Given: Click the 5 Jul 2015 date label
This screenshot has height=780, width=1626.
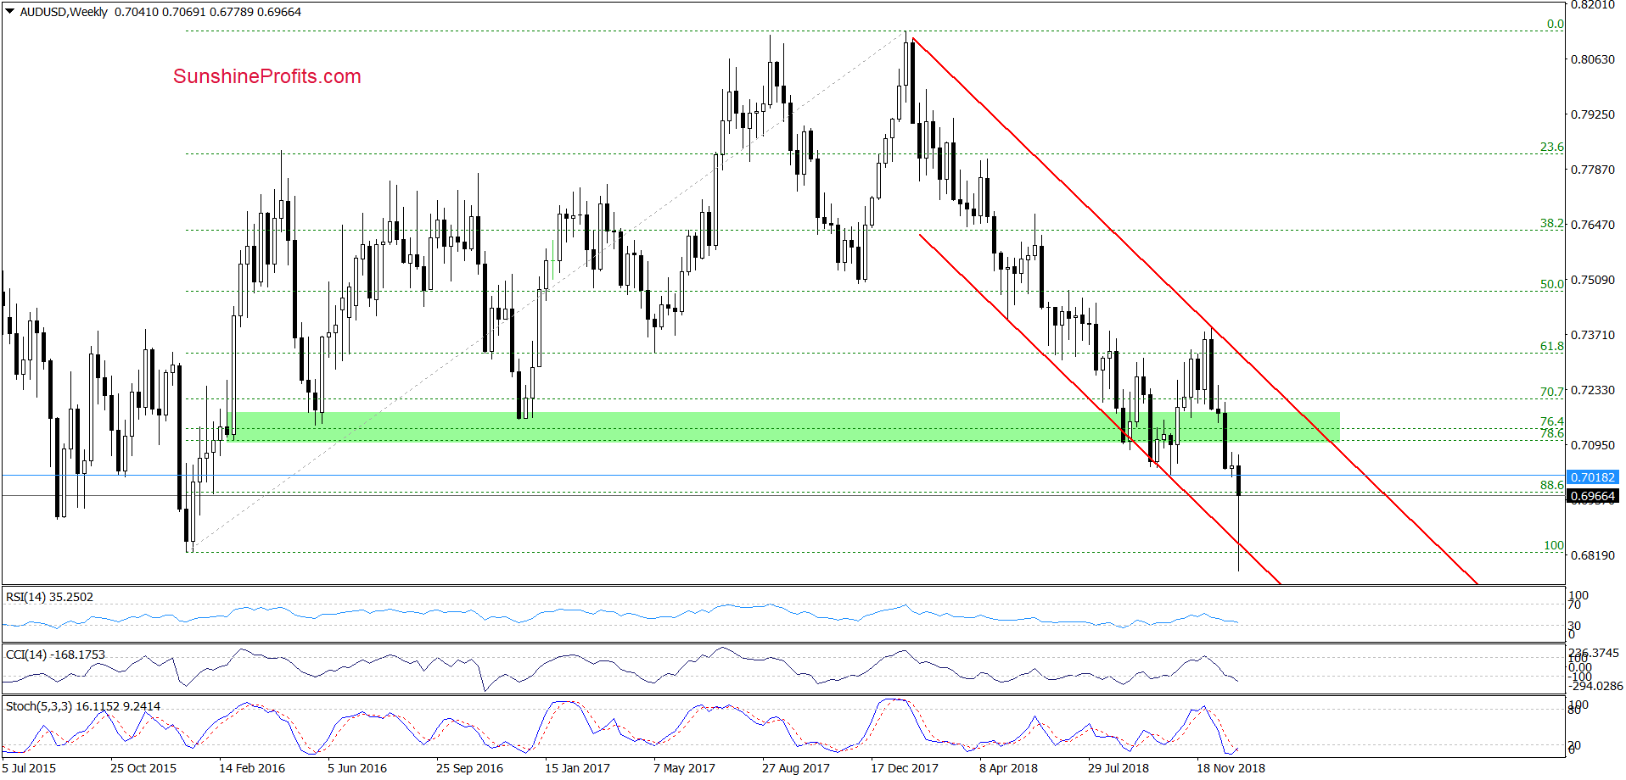Looking at the screenshot, I should (x=29, y=768).
